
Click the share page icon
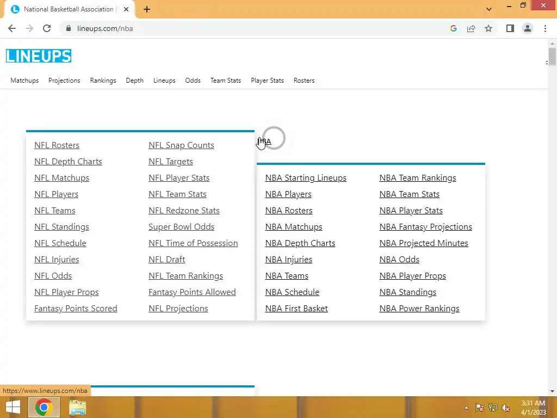pyautogui.click(x=471, y=28)
